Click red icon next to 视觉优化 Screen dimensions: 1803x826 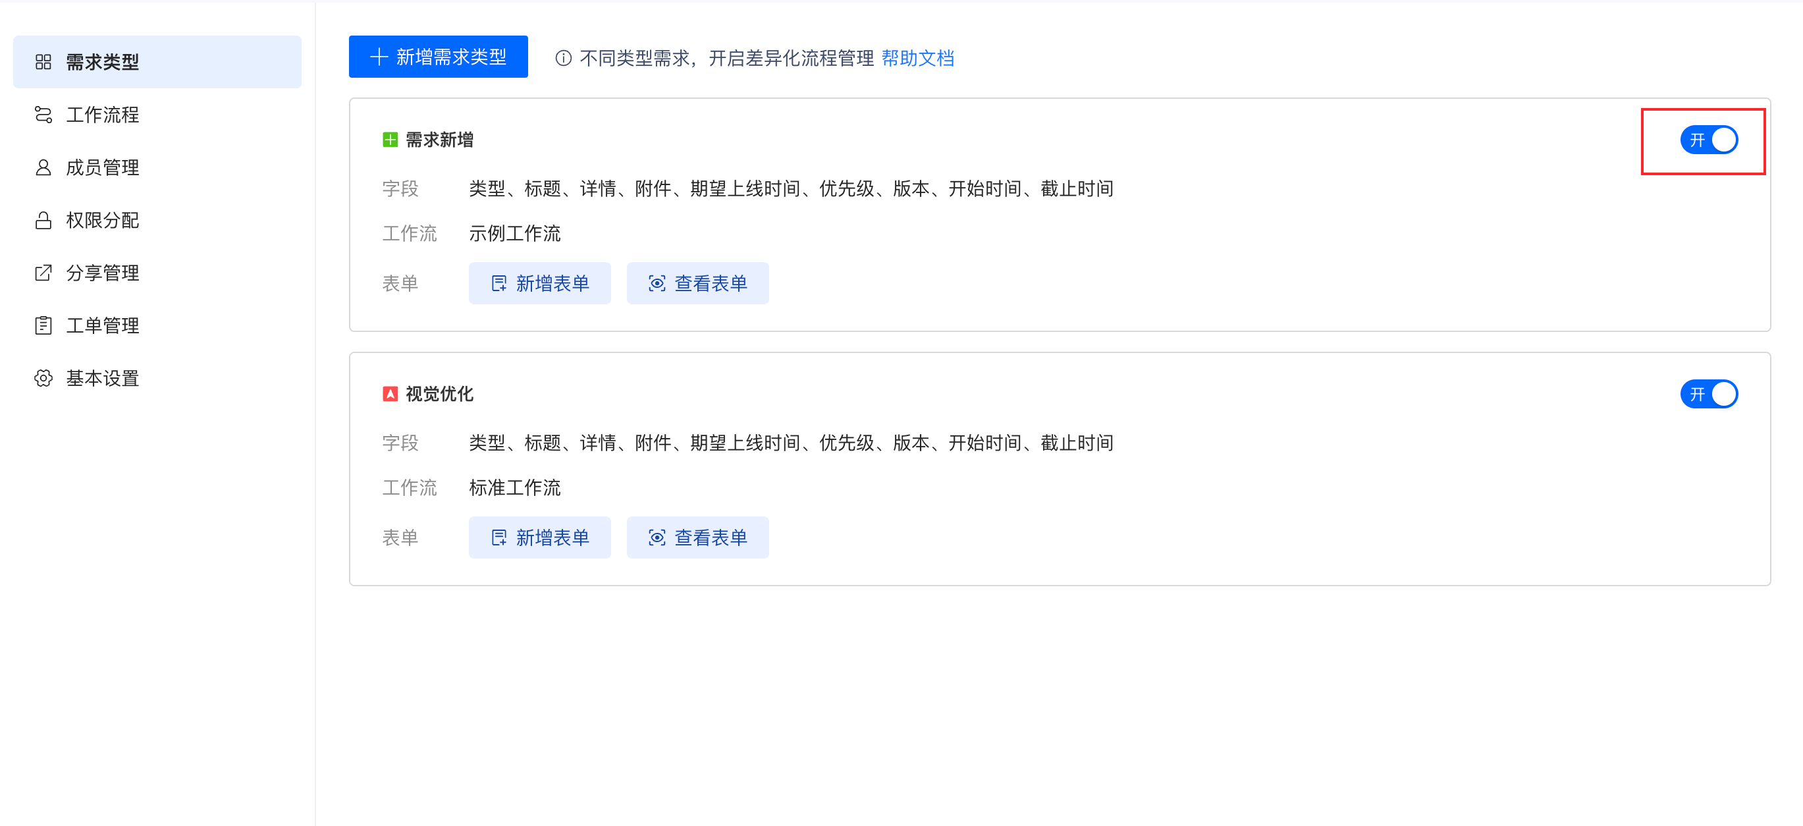(x=390, y=394)
